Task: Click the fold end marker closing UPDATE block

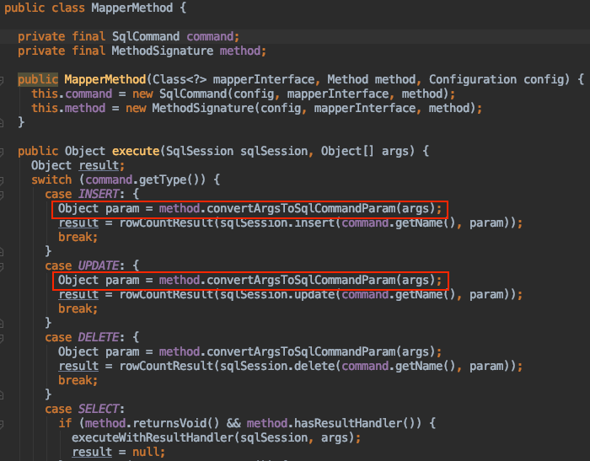Action: point(3,324)
